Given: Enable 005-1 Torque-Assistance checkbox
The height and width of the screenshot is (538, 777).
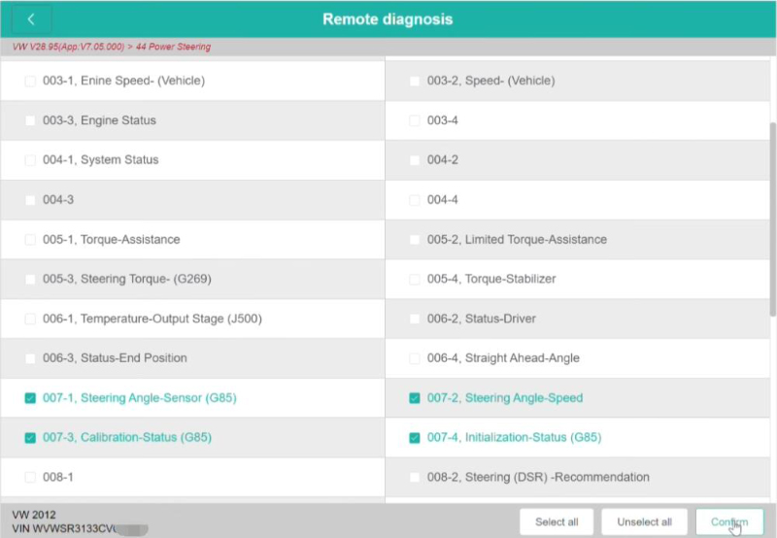Looking at the screenshot, I should [x=30, y=240].
